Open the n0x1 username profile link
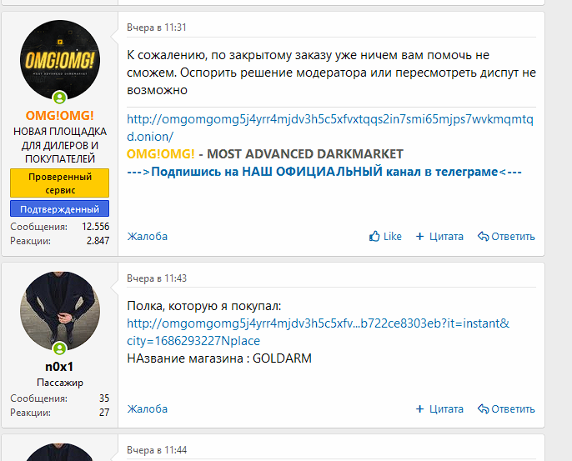 tap(59, 367)
